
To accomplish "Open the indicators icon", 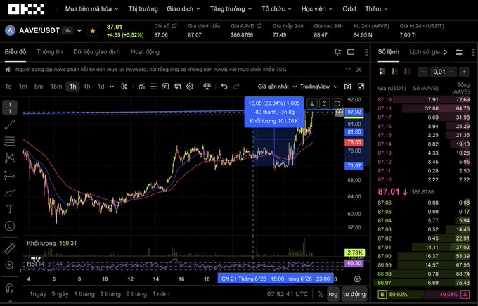I will (x=142, y=87).
